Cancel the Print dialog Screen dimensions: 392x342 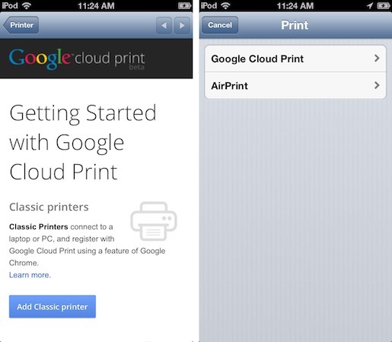click(220, 25)
